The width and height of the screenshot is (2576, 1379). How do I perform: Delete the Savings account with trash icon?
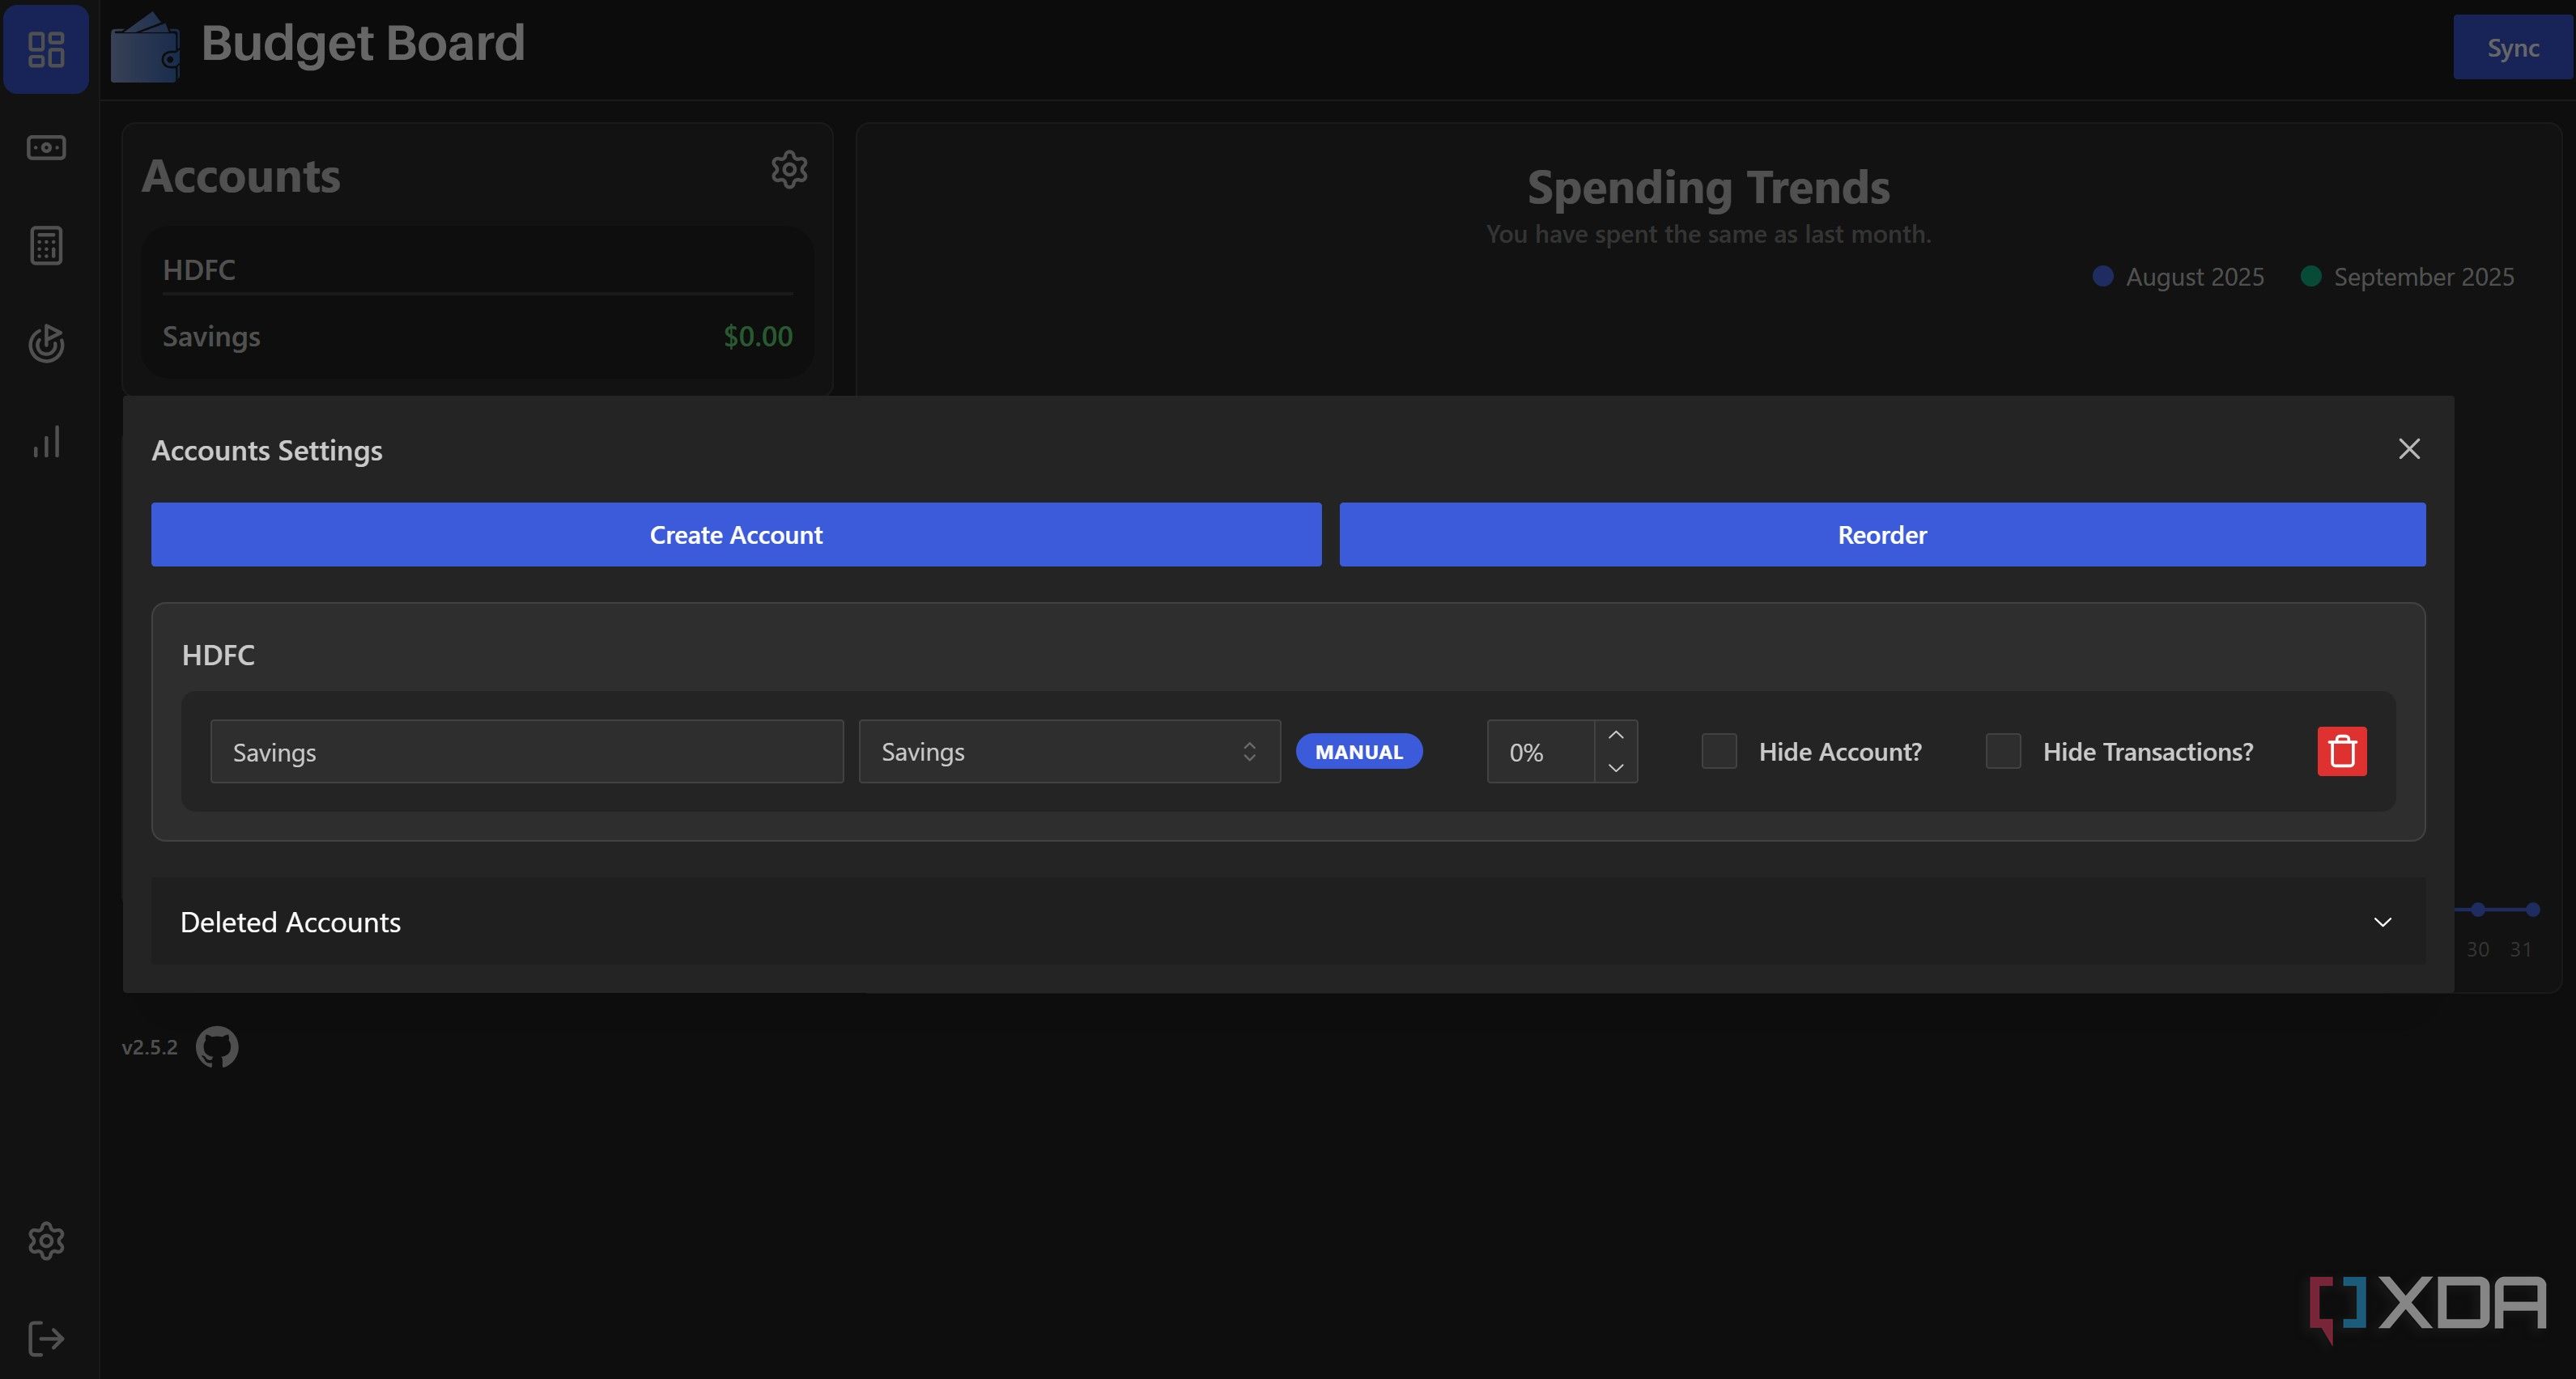(2342, 751)
